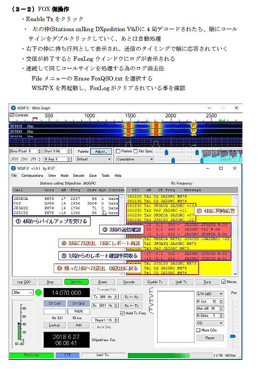This screenshot has width=263, height=369.
Task: Adjust the Tx 300 Hz spinner
Action: pos(105,297)
